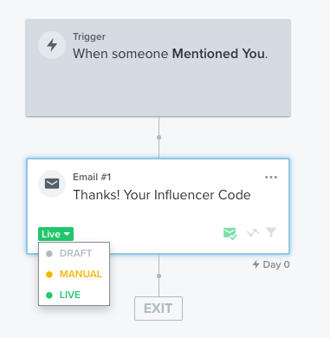This screenshot has height=338, width=330.
Task: Click the green envelope checkmark icon
Action: click(x=230, y=233)
